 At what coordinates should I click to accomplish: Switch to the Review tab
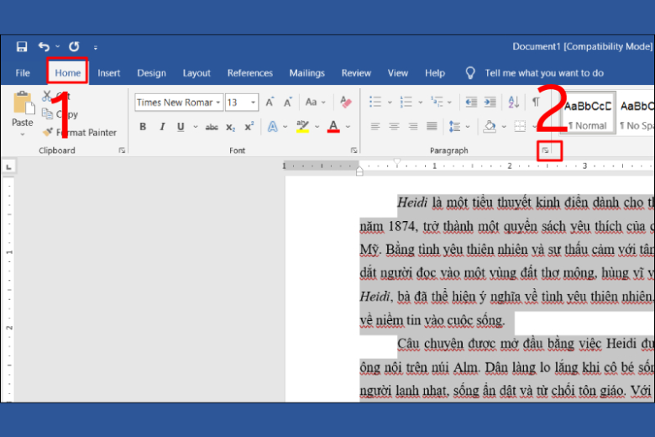(356, 73)
